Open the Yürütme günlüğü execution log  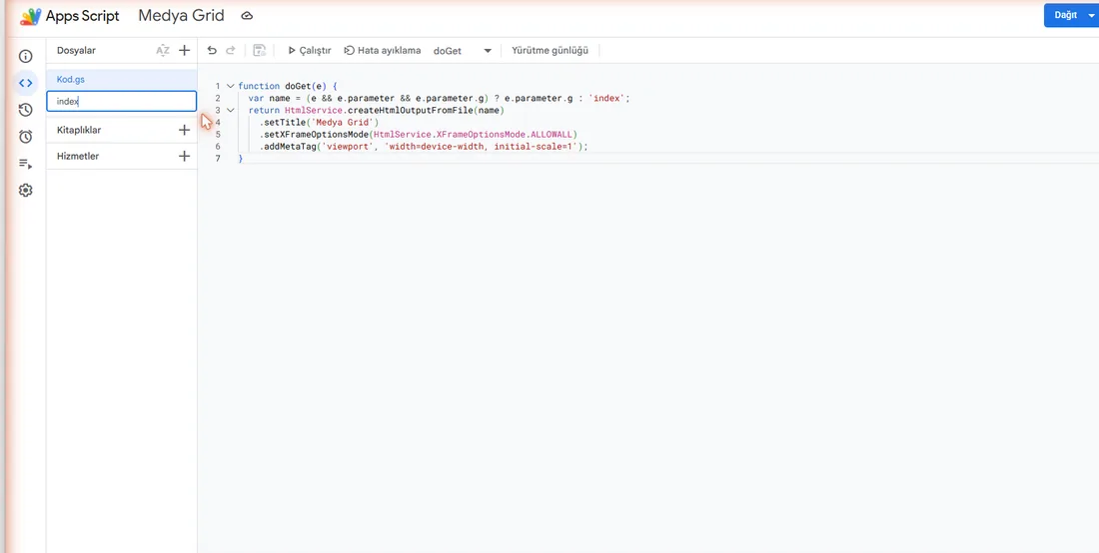click(550, 50)
